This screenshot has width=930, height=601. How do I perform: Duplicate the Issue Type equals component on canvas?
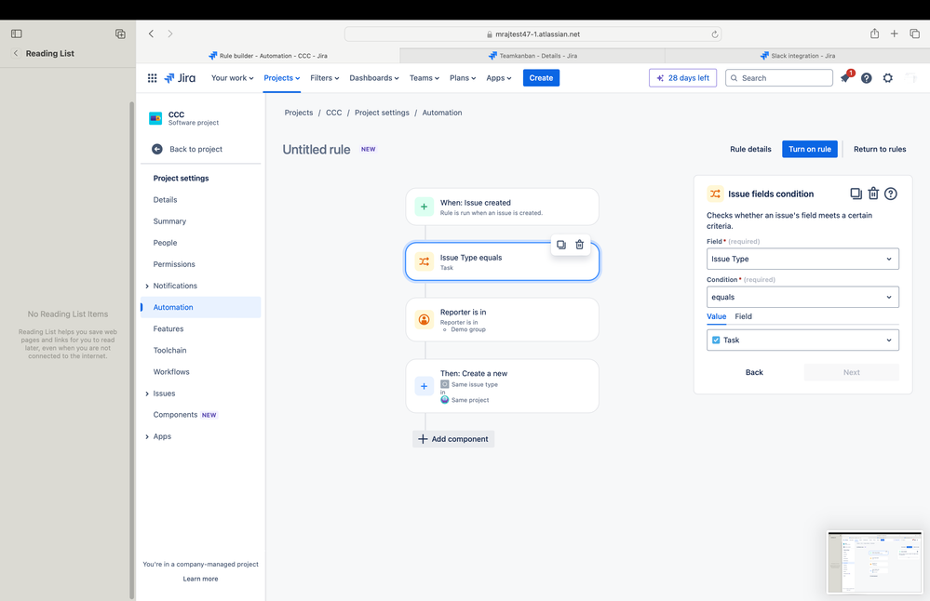click(x=560, y=245)
